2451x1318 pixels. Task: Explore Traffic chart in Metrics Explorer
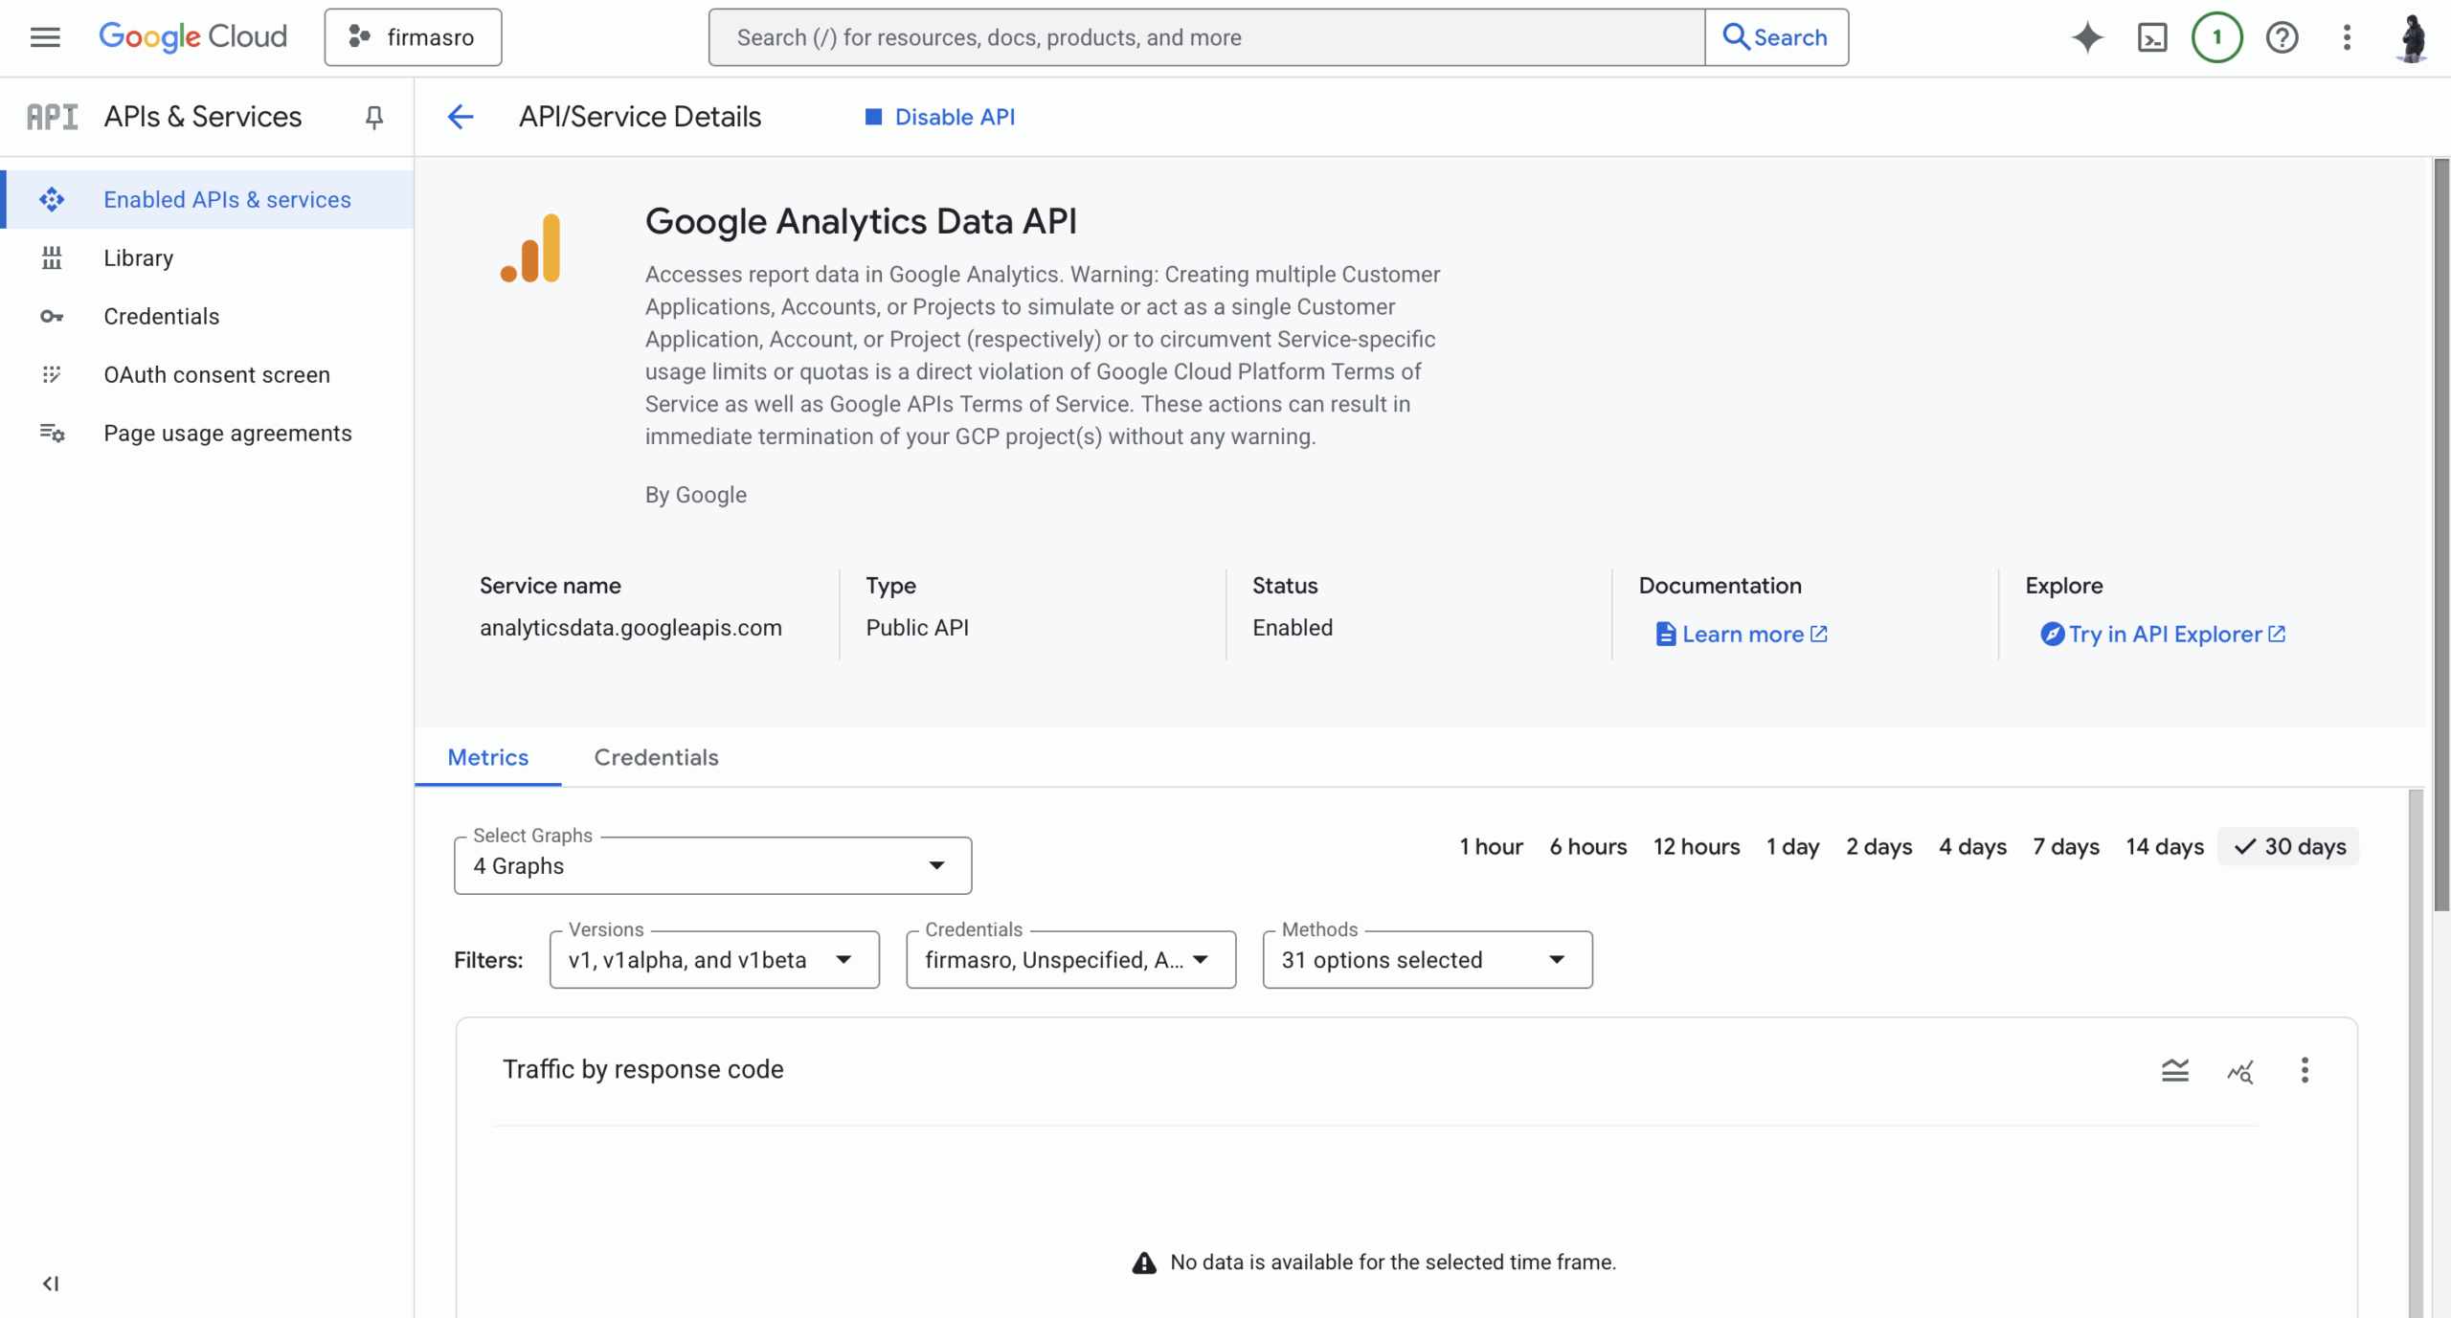[2240, 1070]
